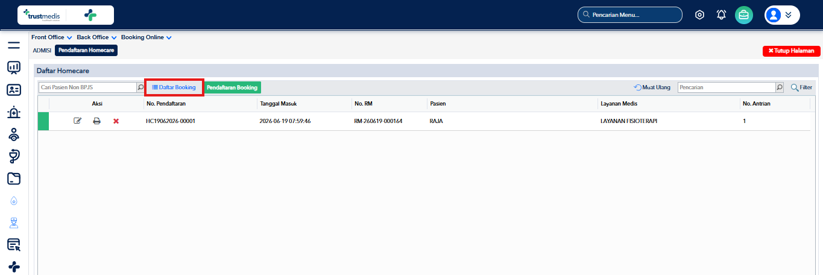The image size is (823, 275).
Task: Expand the Back Office menu
Action: click(x=97, y=37)
